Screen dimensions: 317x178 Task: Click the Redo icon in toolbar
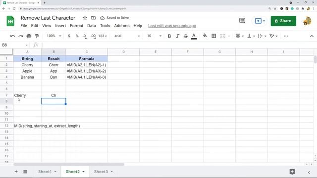pyautogui.click(x=21, y=36)
